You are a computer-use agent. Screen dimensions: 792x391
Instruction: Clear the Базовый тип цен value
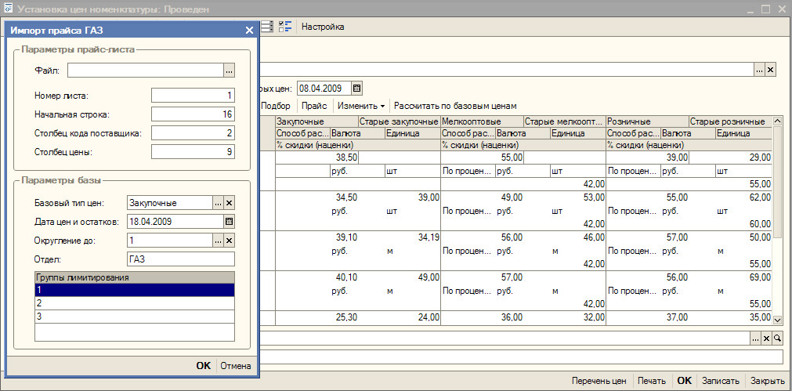point(229,203)
